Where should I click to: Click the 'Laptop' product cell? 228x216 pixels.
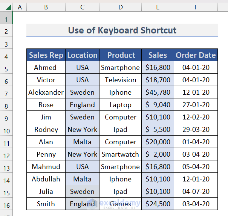pyautogui.click(x=121, y=105)
